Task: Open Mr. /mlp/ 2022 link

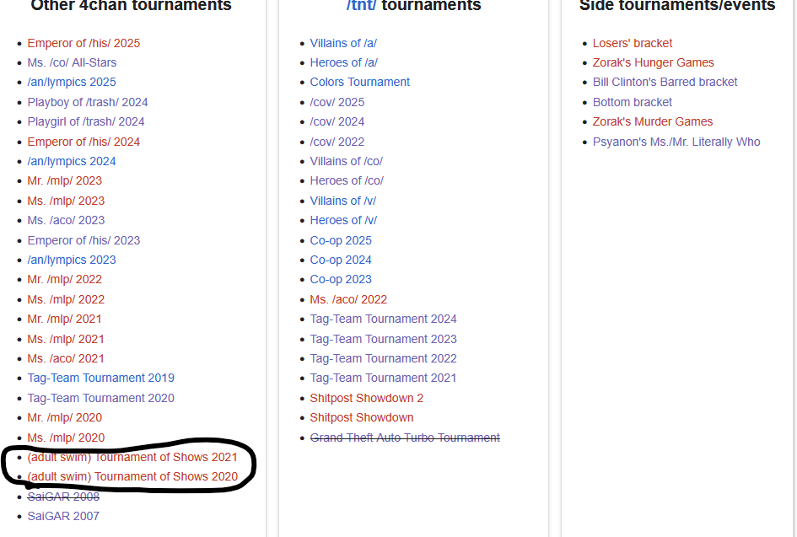Action: coord(65,279)
